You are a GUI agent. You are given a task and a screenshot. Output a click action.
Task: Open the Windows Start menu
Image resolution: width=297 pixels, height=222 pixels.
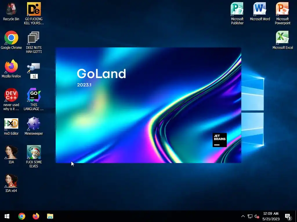tap(7, 216)
